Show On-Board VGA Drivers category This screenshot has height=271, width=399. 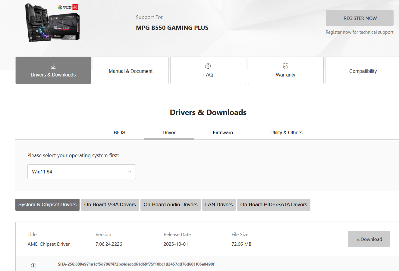click(110, 205)
